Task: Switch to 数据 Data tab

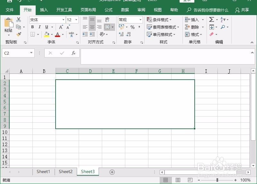Action: [x=125, y=10]
